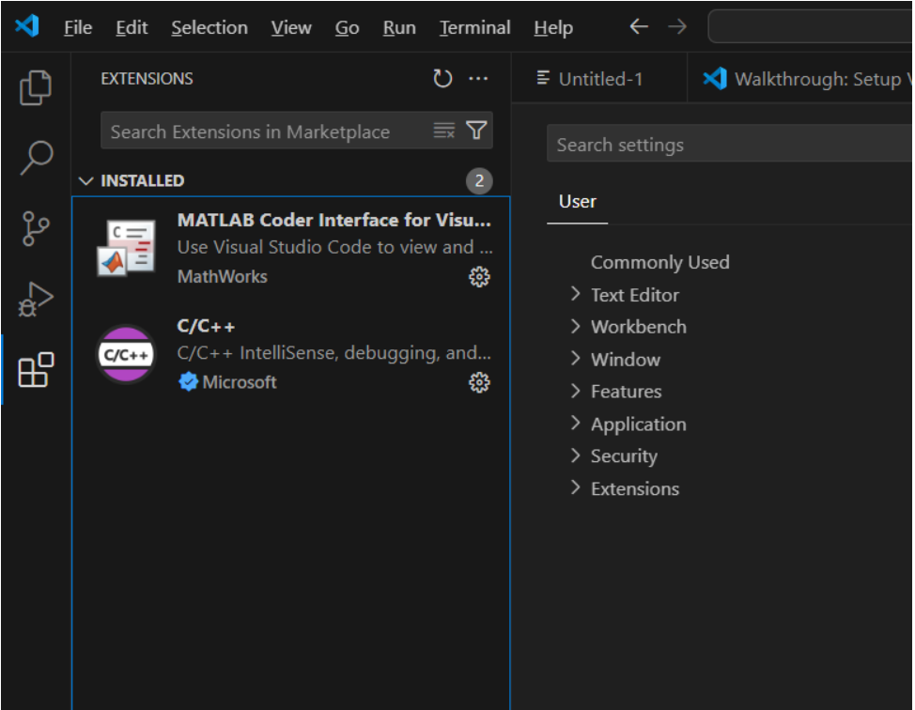Refresh the extensions list
The image size is (915, 710).
coord(442,78)
